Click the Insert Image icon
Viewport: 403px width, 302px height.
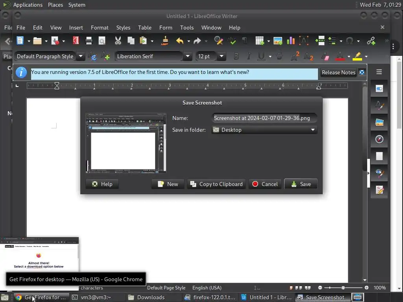point(278,41)
